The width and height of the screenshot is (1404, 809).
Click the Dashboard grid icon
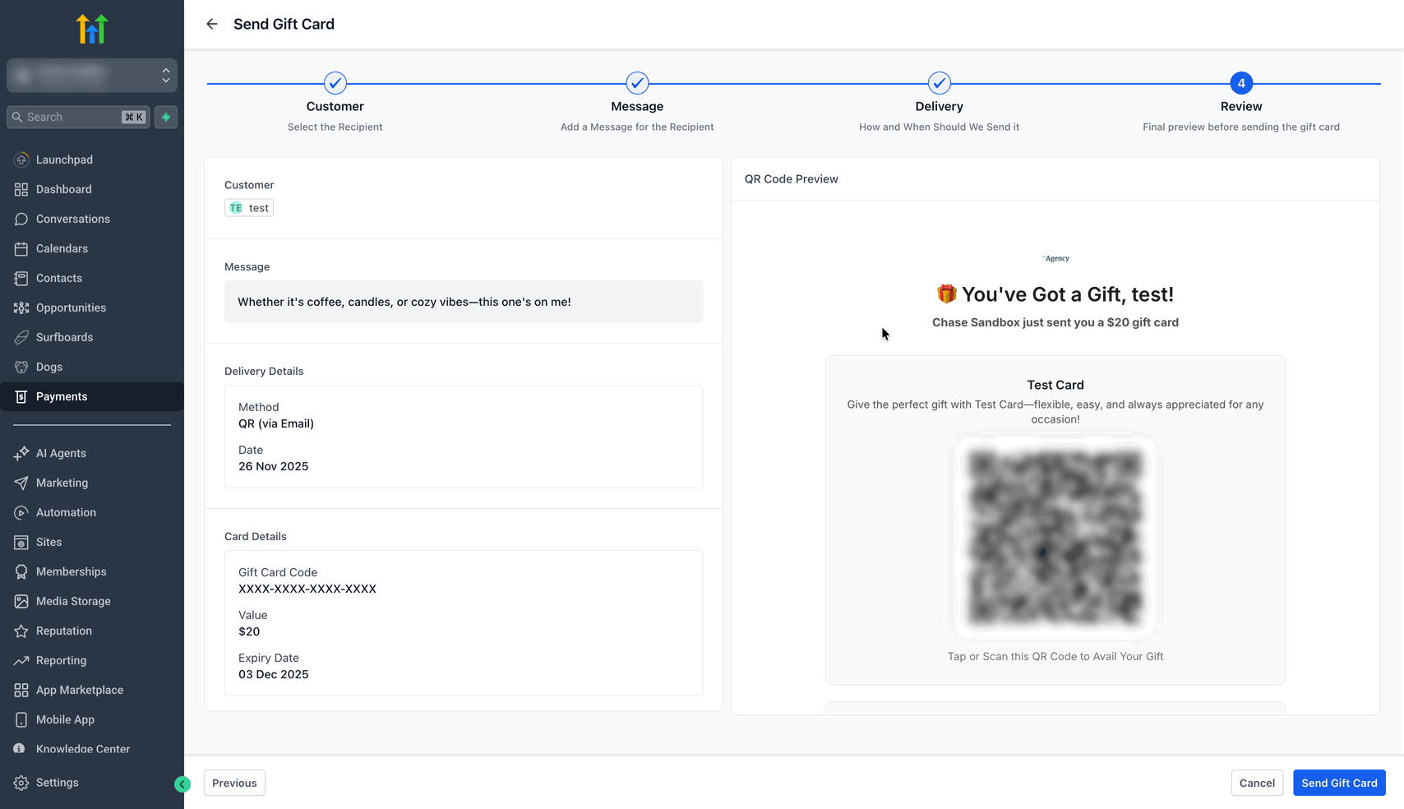click(x=21, y=189)
